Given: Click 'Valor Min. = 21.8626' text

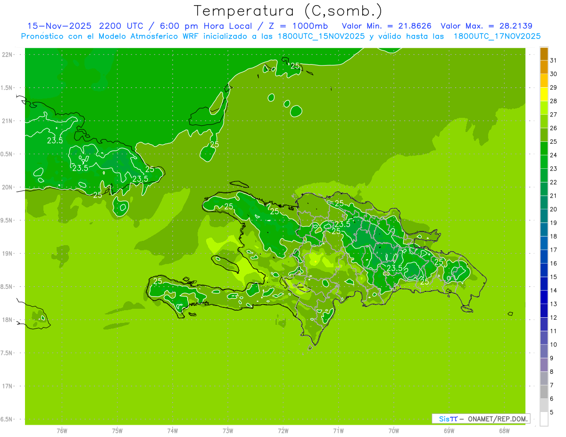Looking at the screenshot, I should click(386, 26).
